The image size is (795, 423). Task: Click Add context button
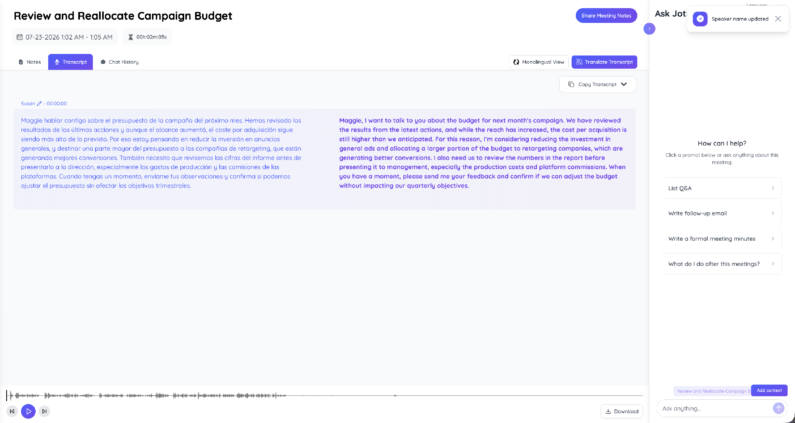(769, 390)
